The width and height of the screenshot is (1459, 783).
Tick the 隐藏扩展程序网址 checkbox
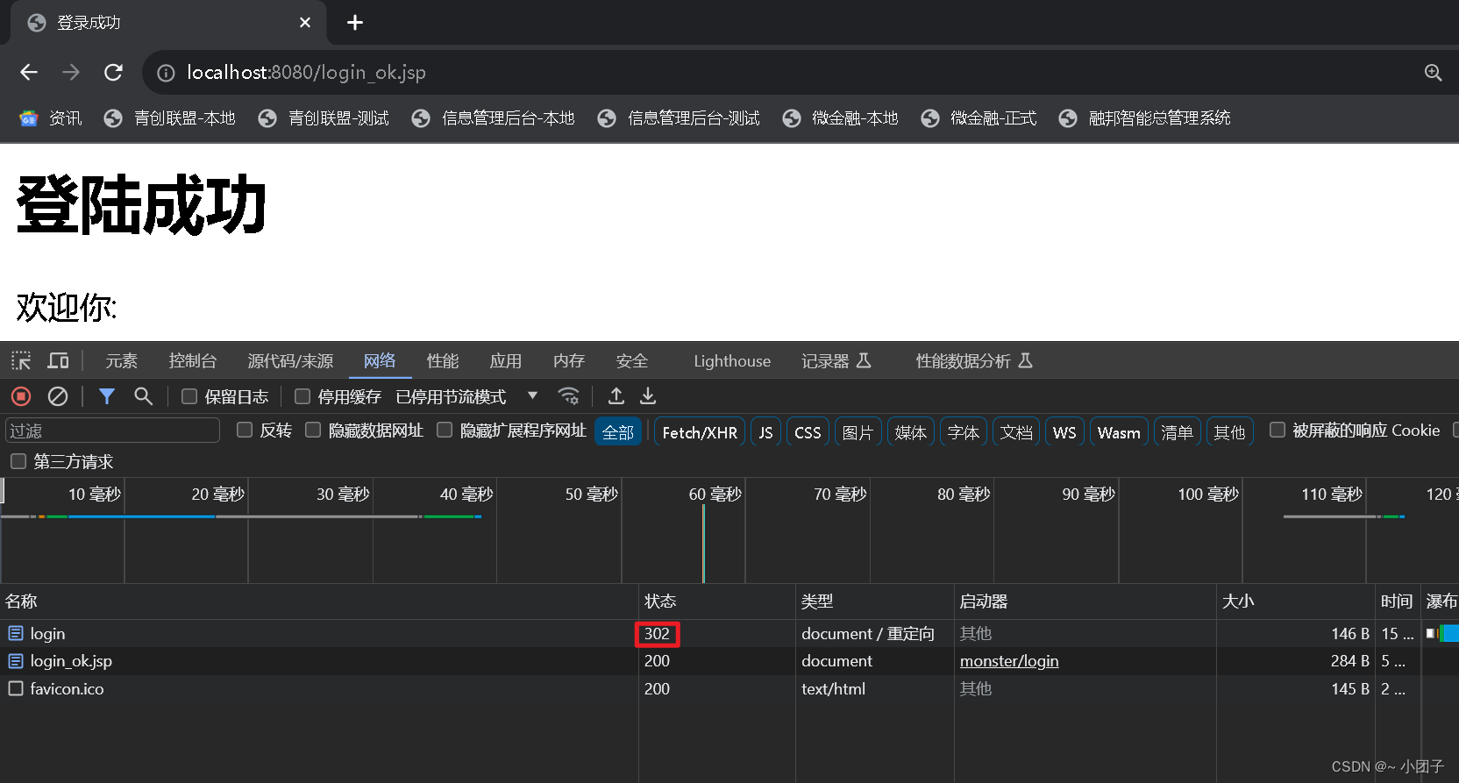tap(445, 430)
